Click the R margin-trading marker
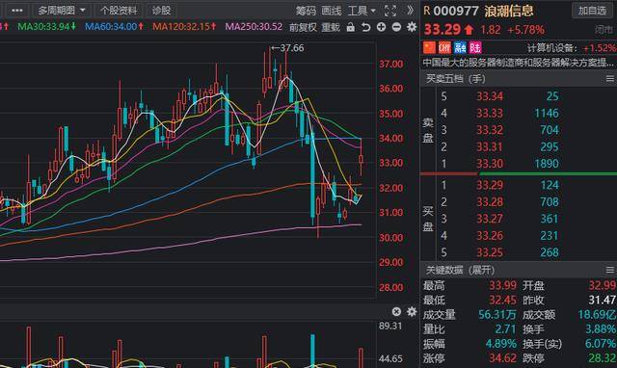Screen dimensions: 617x368 coord(426,11)
